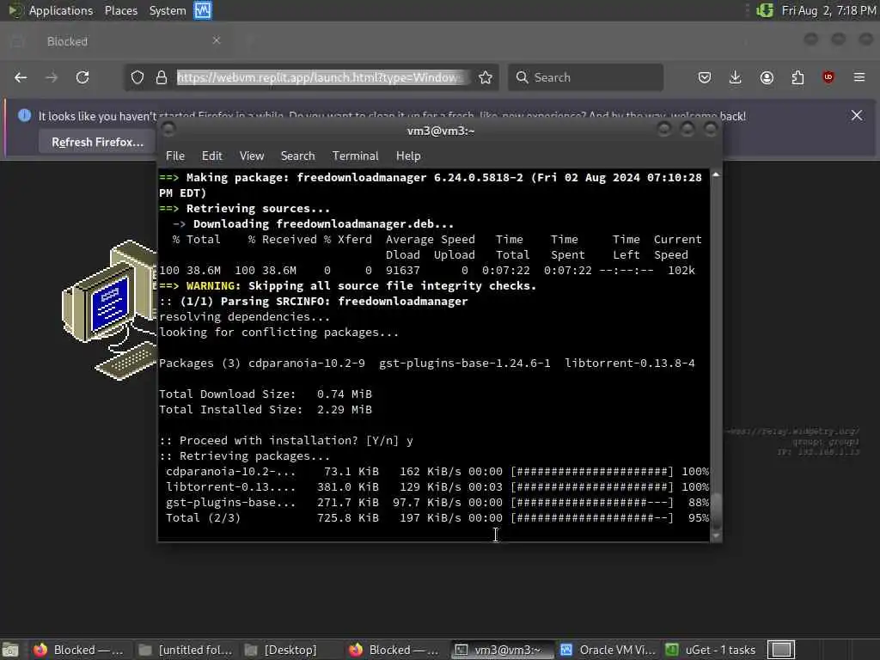This screenshot has height=660, width=880.
Task: Open the Places menu in top panel
Action: 120,10
